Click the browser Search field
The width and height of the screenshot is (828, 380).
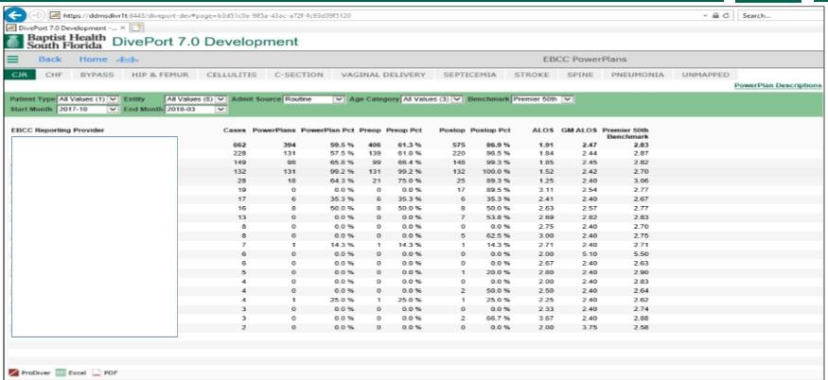click(x=780, y=16)
